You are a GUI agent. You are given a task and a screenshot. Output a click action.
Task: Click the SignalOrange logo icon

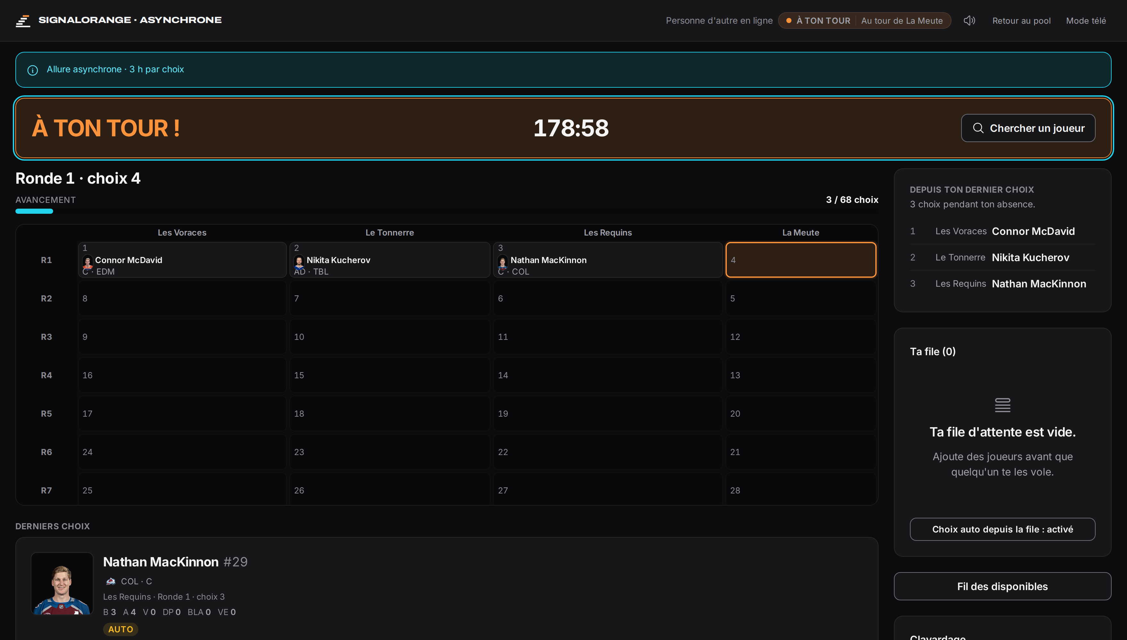(x=23, y=21)
